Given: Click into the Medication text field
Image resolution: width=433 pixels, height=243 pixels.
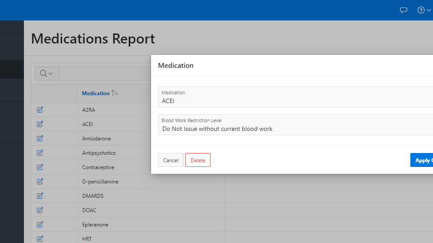Looking at the screenshot, I should [296, 101].
